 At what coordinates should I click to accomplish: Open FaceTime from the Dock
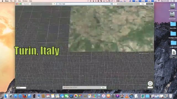pyautogui.click(x=66, y=96)
